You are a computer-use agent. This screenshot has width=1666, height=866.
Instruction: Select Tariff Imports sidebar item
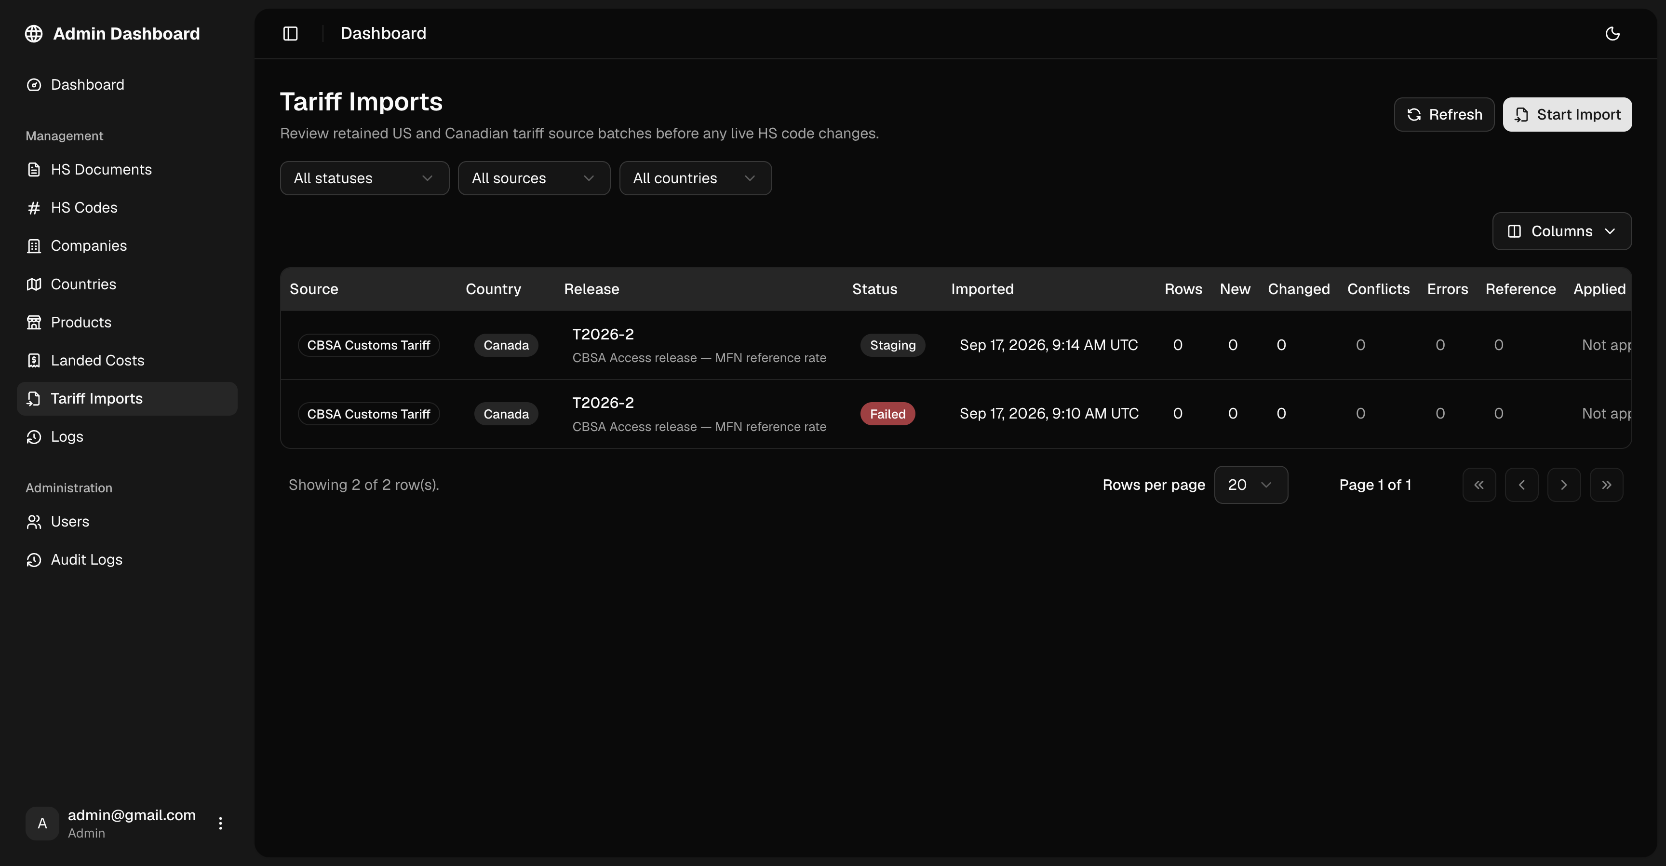point(127,398)
